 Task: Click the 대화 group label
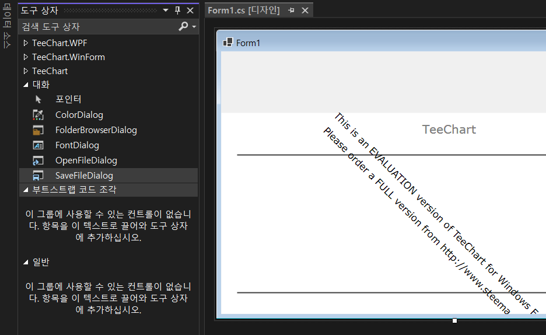[x=41, y=85]
